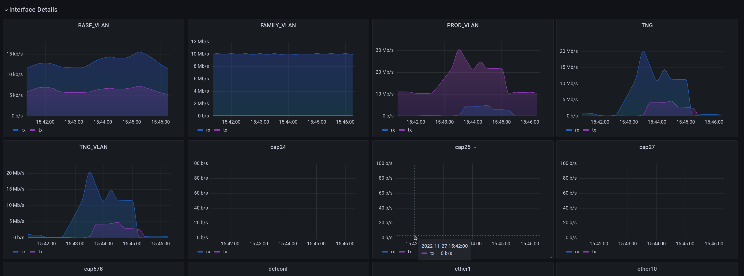Open the FAMILY_VLAN panel title menu
Viewport: 744px width, 276px height.
pyautogui.click(x=278, y=25)
